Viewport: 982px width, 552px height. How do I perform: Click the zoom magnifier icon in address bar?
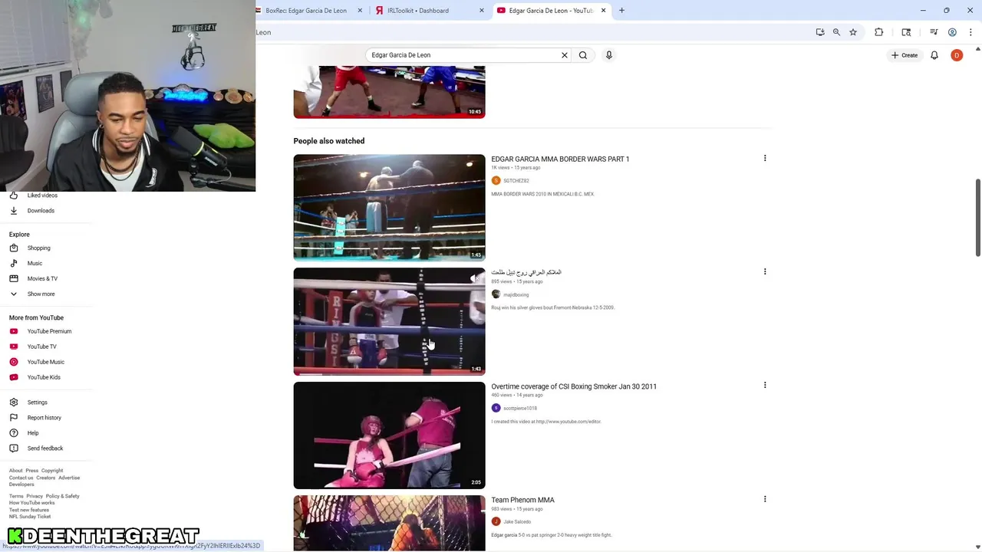tap(836, 32)
